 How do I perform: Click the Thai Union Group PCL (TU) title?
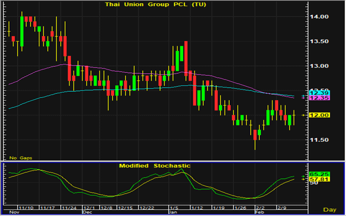[x=156, y=4]
